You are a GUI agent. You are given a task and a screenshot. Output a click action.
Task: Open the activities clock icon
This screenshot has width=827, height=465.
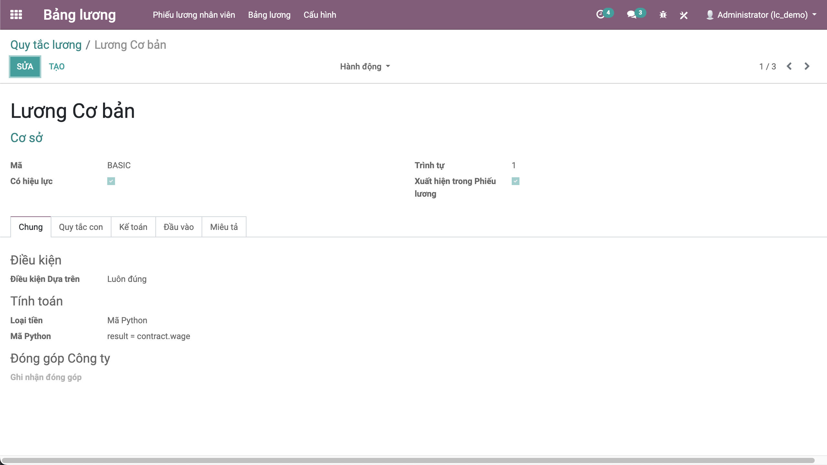[600, 15]
